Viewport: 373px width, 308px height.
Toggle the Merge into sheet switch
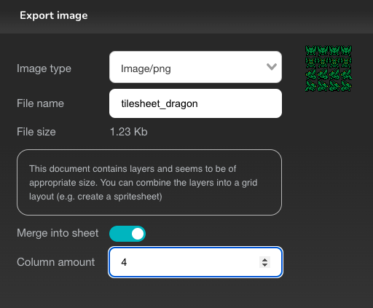pos(127,234)
